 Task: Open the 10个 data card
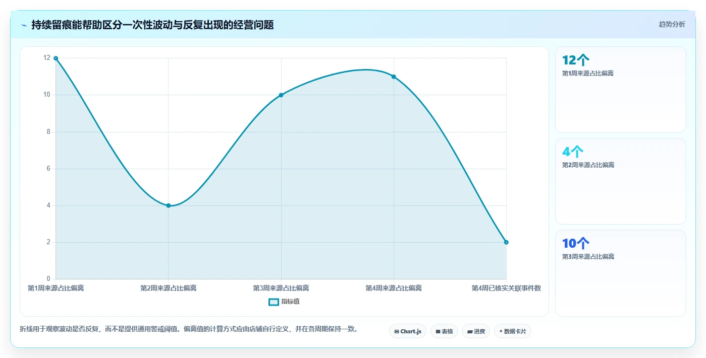click(621, 273)
